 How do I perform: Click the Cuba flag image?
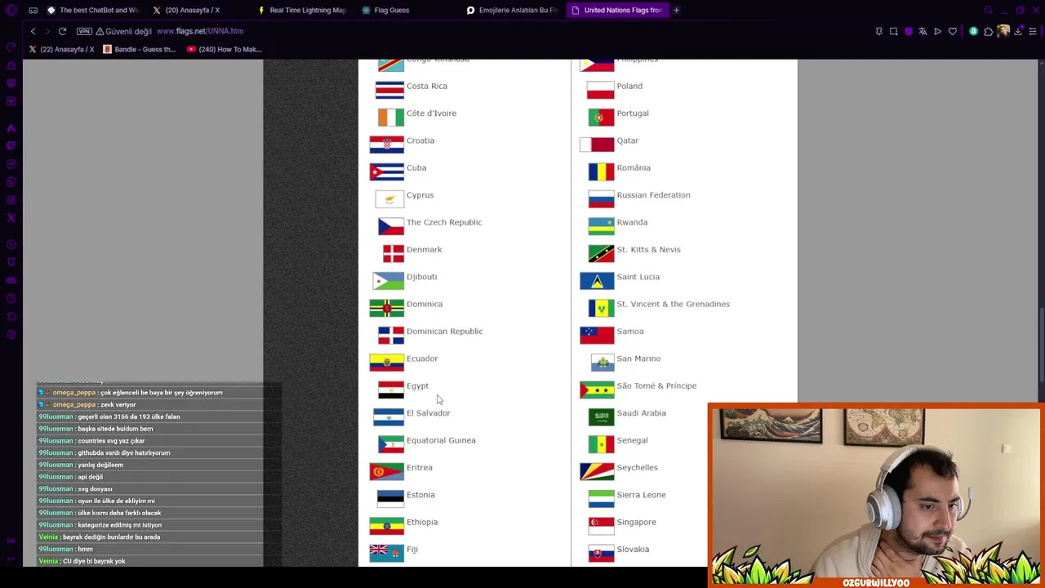(387, 171)
